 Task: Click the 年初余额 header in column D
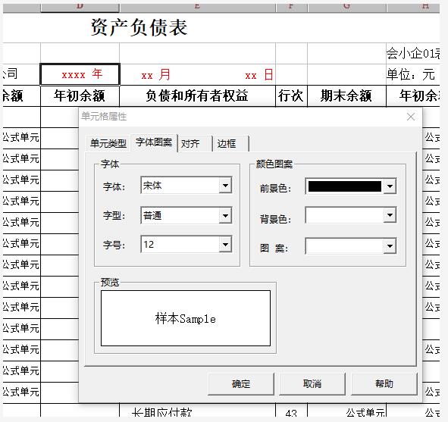click(x=80, y=95)
